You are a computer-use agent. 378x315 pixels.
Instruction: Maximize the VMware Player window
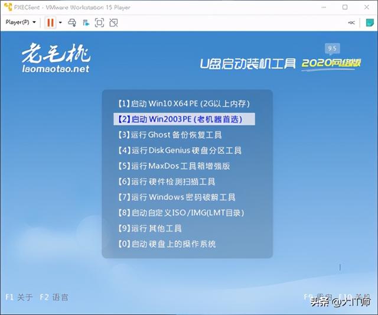tap(345, 7)
